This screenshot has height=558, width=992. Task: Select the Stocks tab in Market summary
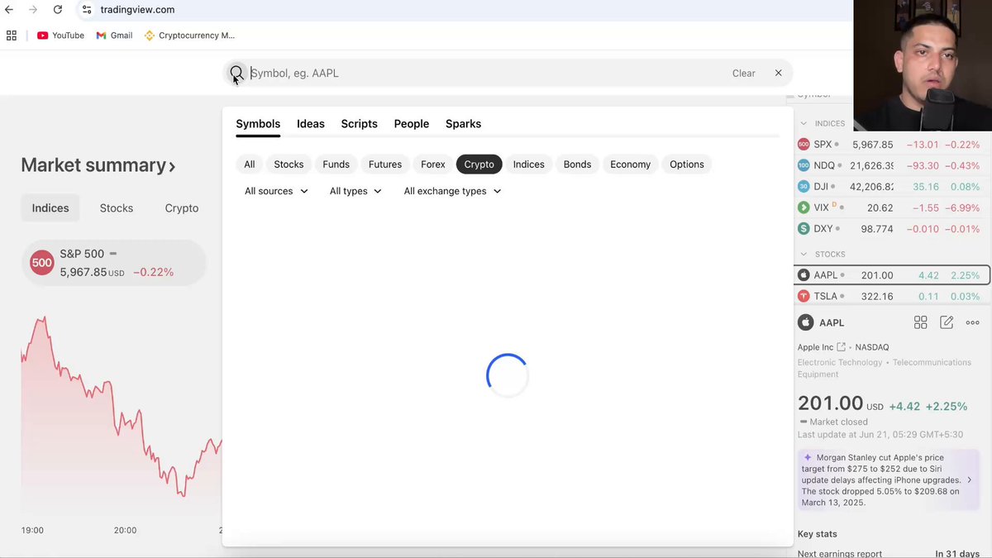[x=117, y=208]
